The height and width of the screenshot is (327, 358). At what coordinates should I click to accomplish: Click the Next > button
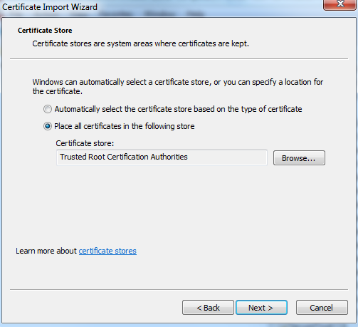pos(261,308)
